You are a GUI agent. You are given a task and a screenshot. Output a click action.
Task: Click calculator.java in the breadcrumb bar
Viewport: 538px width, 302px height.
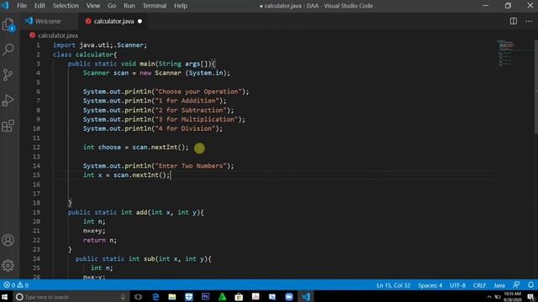tap(58, 35)
